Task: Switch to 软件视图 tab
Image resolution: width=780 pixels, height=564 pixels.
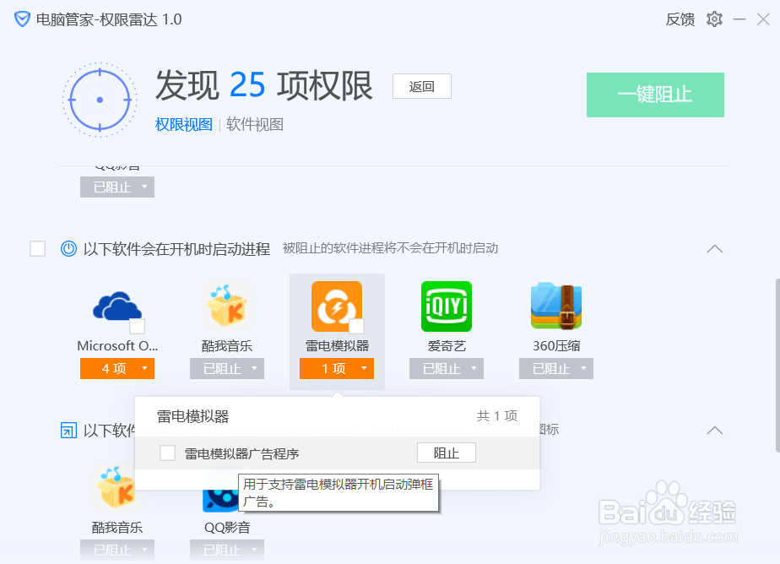Action: (255, 124)
